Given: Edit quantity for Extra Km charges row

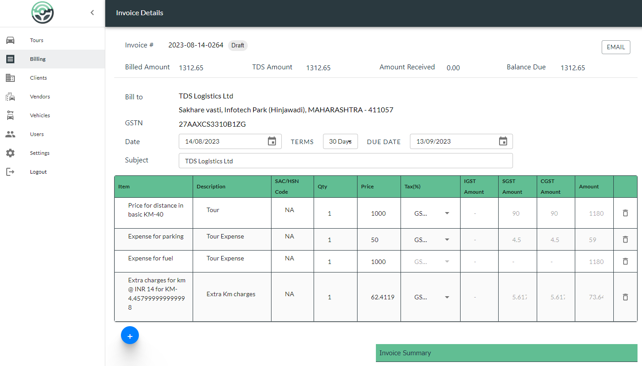Looking at the screenshot, I should (336, 297).
